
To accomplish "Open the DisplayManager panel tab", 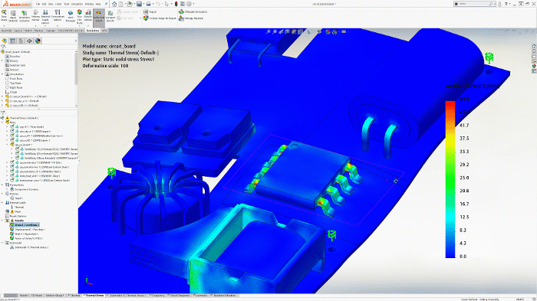I will (38, 41).
